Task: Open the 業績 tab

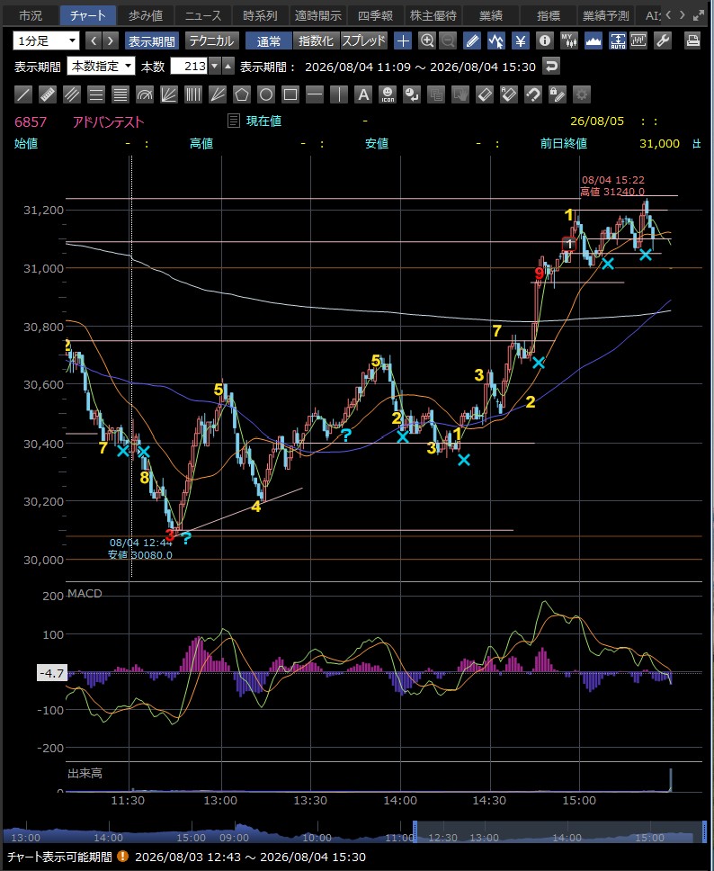Action: click(491, 15)
